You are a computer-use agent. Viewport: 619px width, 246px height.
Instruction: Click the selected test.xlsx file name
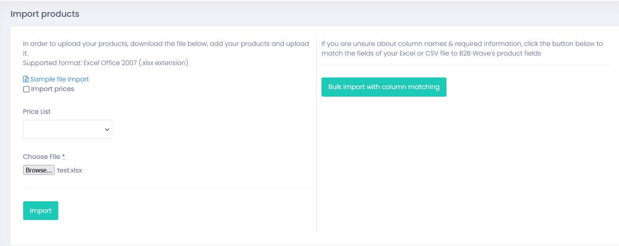pos(69,170)
